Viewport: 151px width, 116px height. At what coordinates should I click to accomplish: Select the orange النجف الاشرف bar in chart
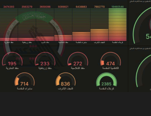coord(99,35)
